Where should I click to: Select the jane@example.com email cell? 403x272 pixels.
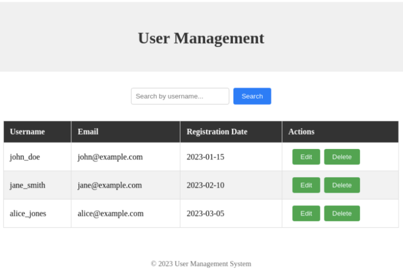pos(110,185)
